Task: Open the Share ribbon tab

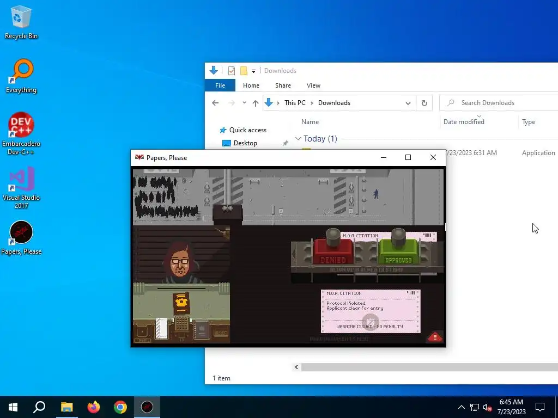Action: coord(283,85)
